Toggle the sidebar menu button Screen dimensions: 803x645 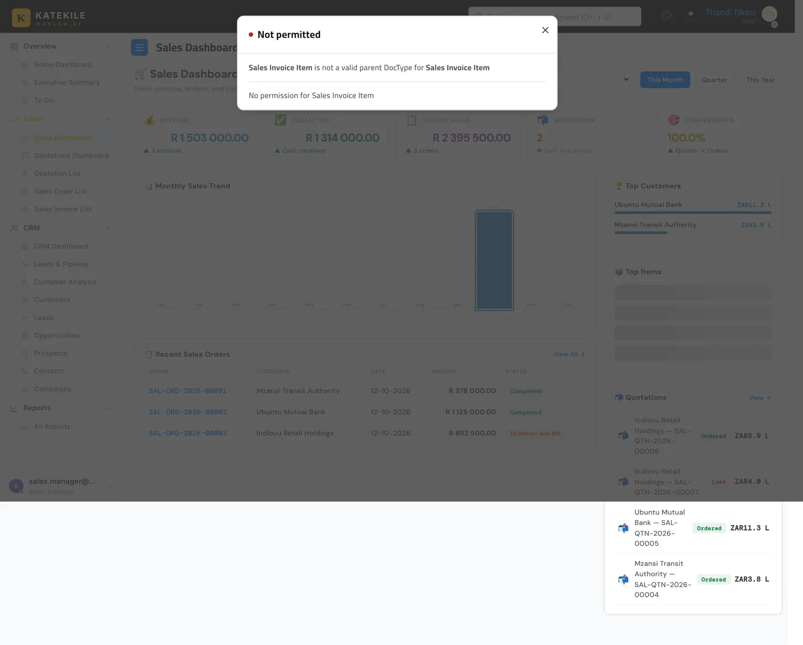point(140,48)
